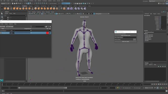Image resolution: width=168 pixels, height=94 pixels.
Task: Click the last blue shape icon at shelf end
Action: click(x=85, y=8)
